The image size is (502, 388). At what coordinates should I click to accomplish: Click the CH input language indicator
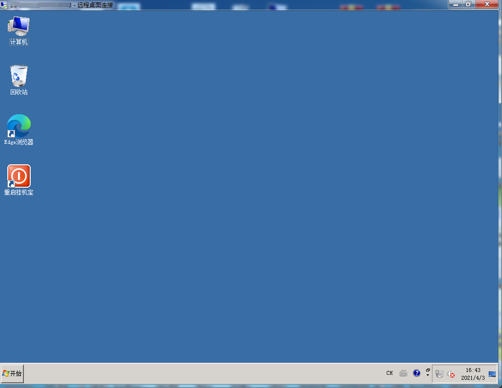pos(389,373)
